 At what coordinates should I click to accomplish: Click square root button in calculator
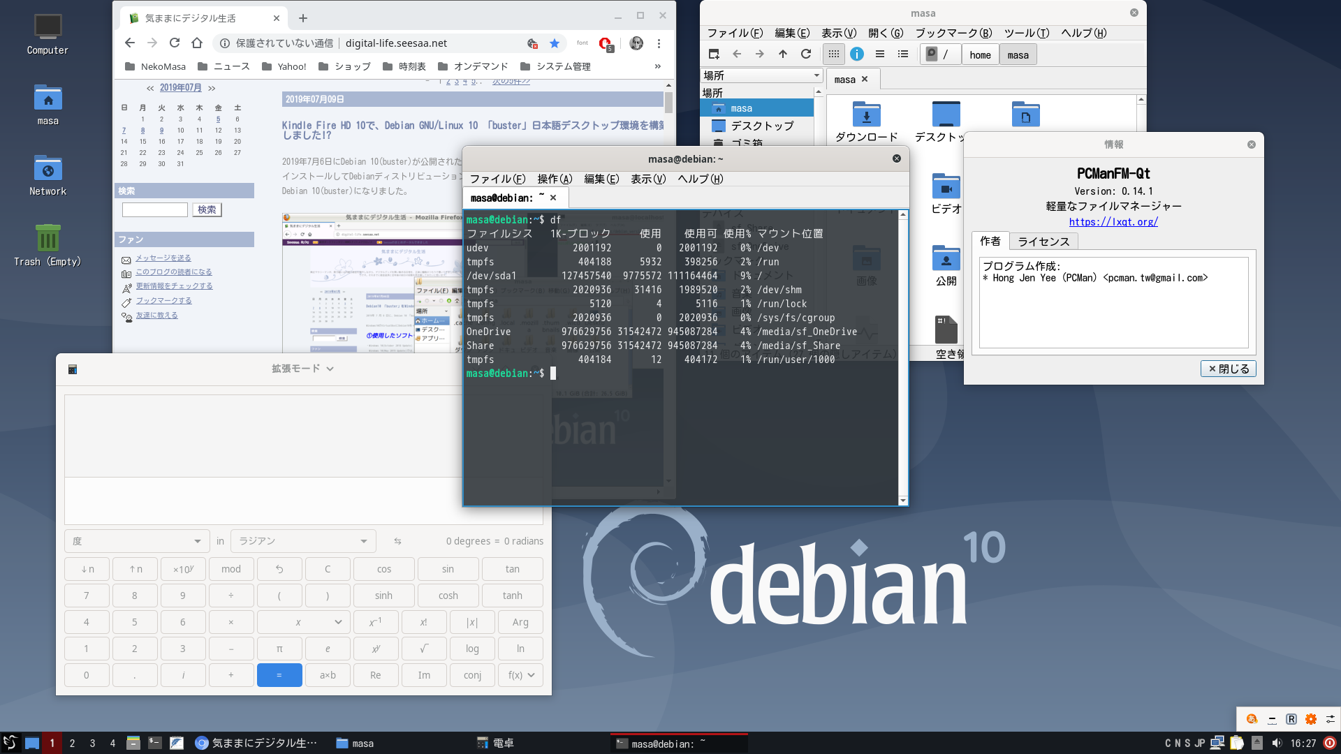424,649
